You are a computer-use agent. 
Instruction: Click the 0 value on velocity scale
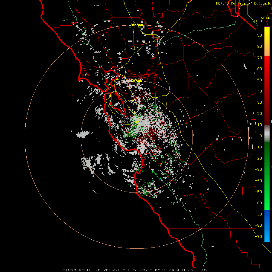point(261,136)
